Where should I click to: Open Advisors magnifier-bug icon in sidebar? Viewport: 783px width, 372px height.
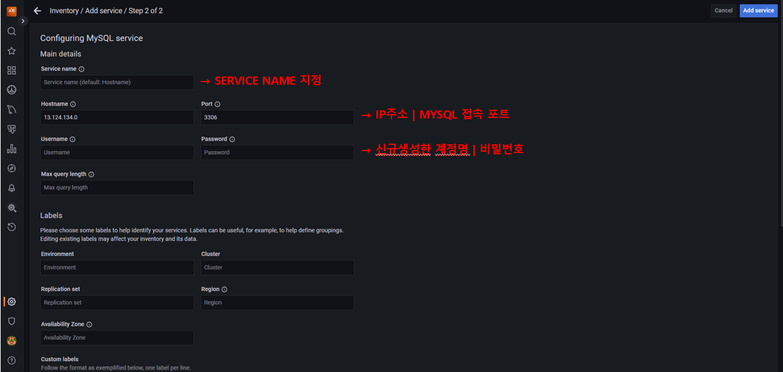(11, 208)
